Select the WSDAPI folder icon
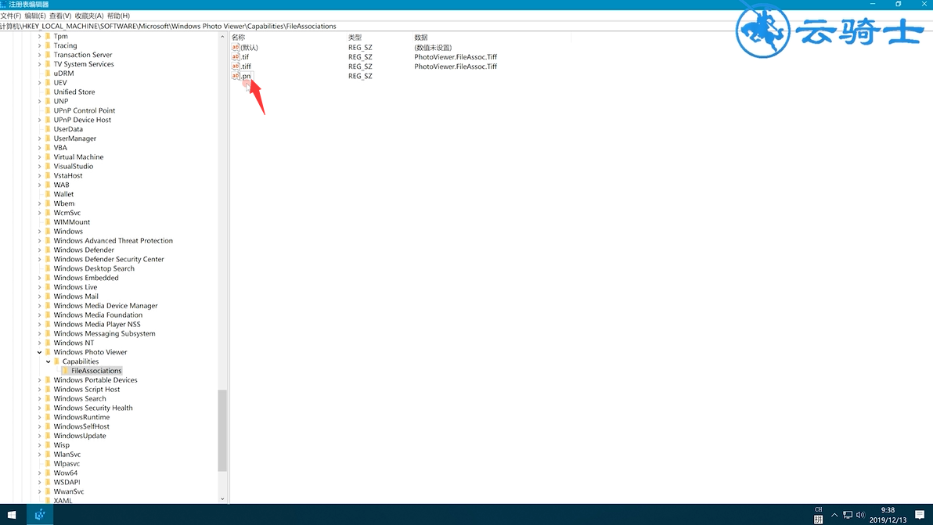The height and width of the screenshot is (525, 933). pos(49,482)
